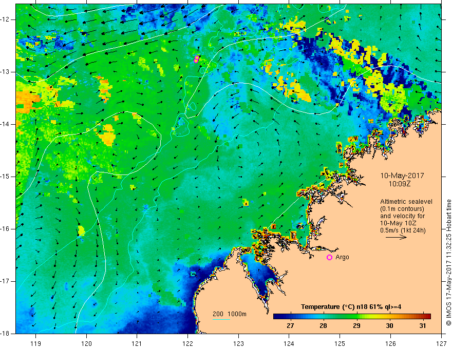
Task: Click the 27 tick label under color bar
Action: click(x=290, y=326)
